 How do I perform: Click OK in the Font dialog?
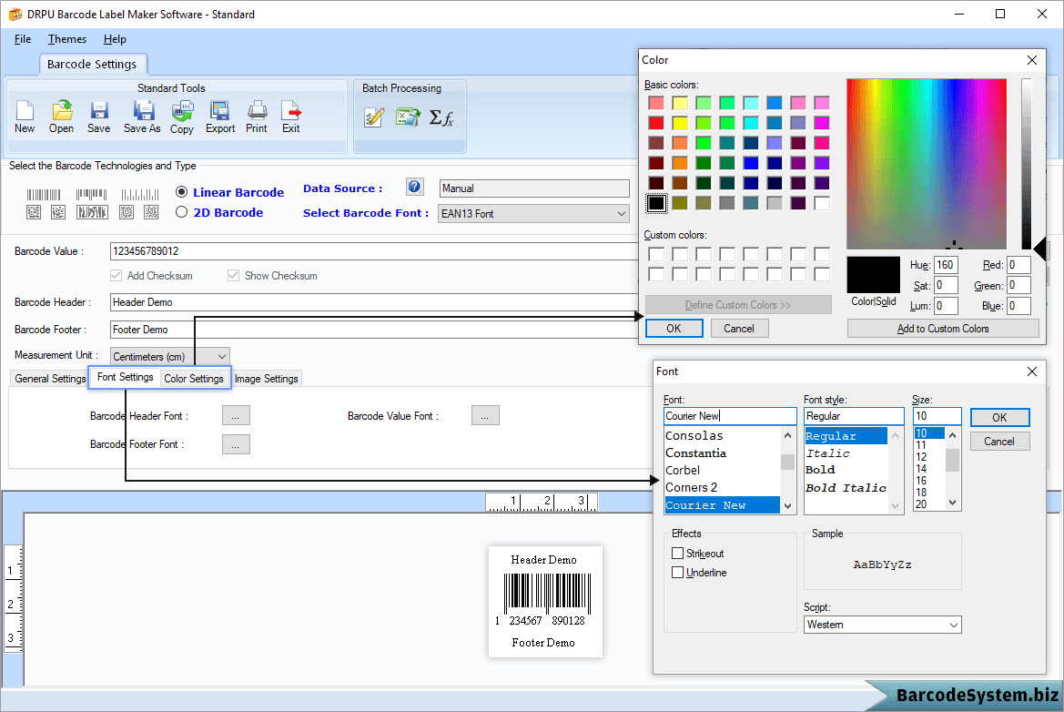click(x=999, y=417)
